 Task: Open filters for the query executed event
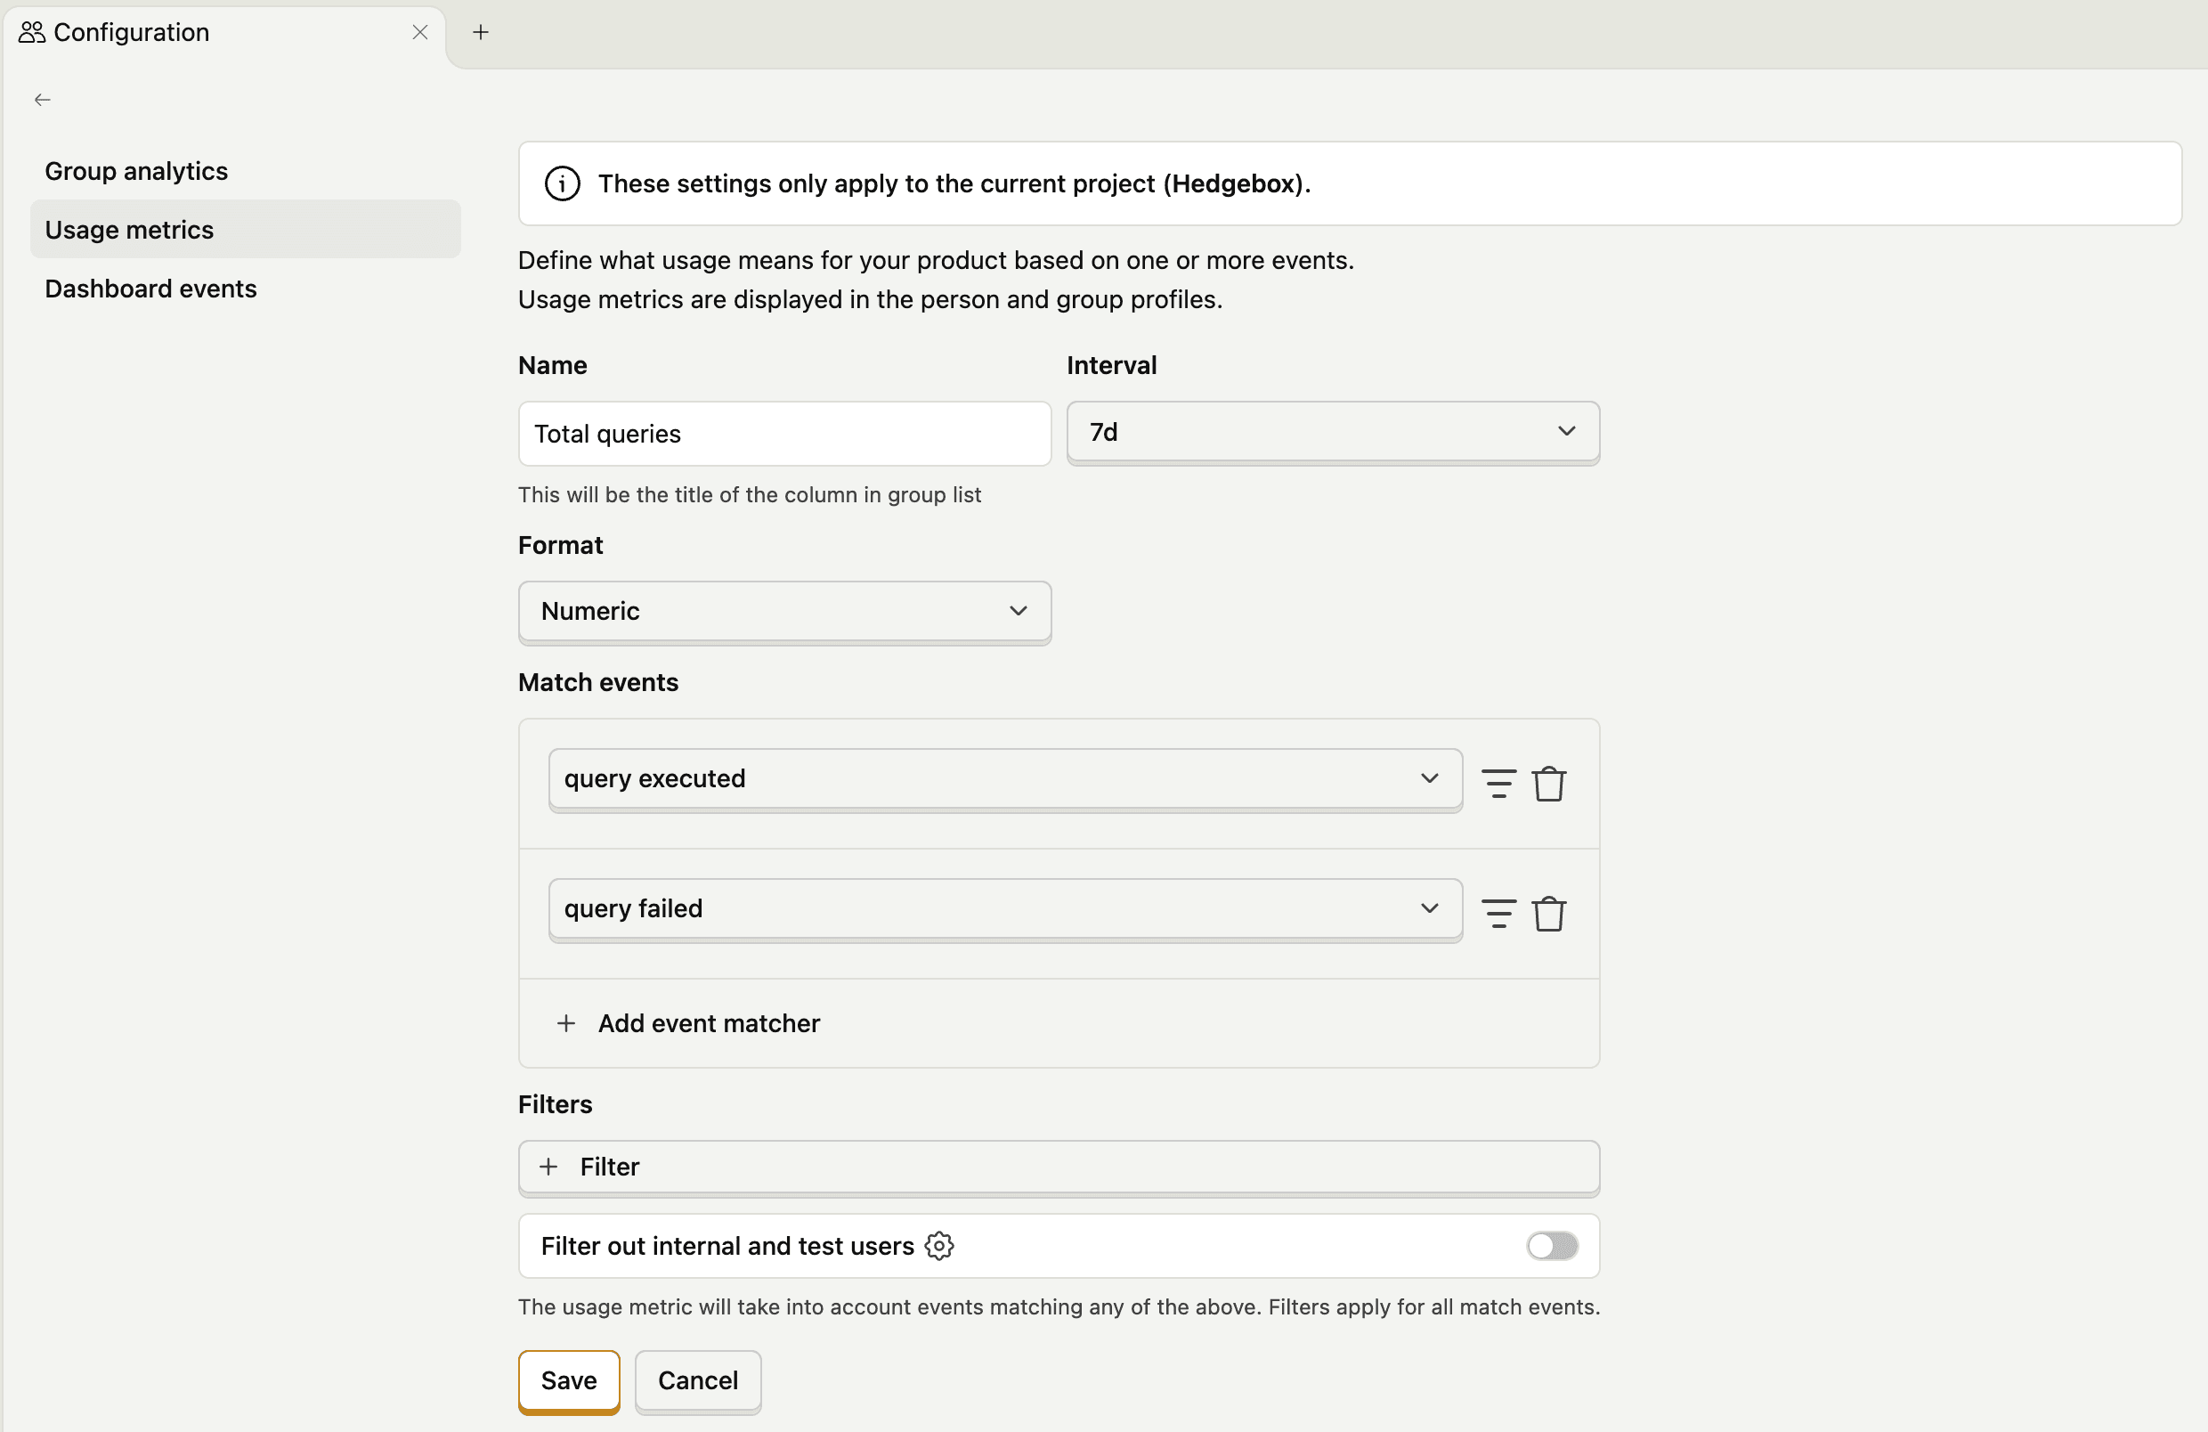click(1498, 783)
